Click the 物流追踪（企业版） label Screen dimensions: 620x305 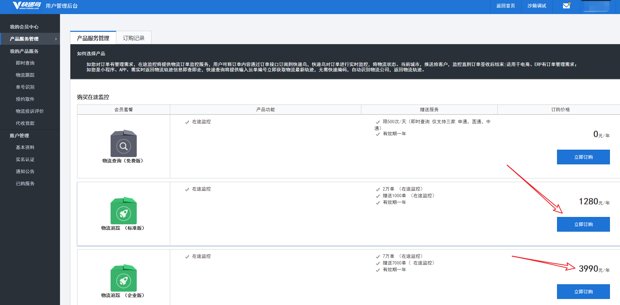pos(124,295)
